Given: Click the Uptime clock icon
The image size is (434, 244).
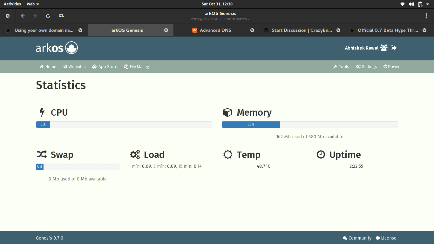Looking at the screenshot, I should click(x=321, y=155).
